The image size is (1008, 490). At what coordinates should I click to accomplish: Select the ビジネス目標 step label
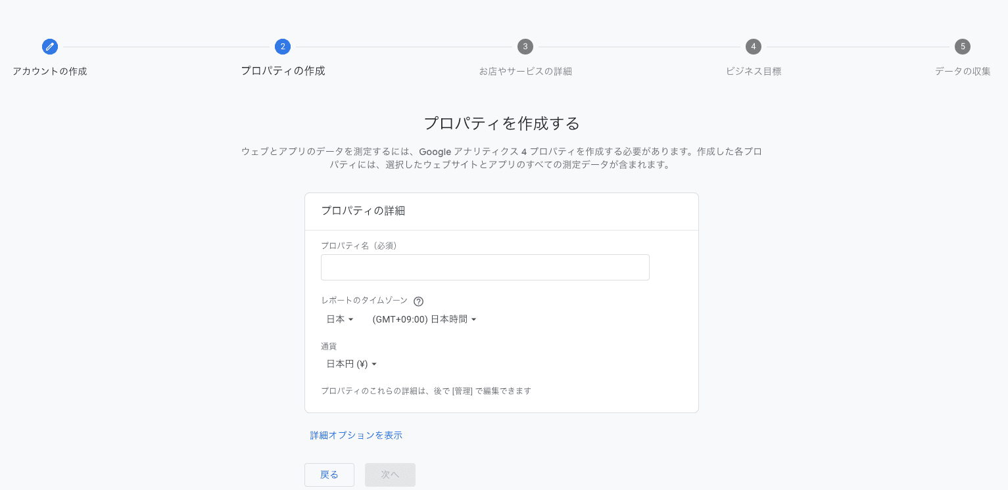coord(753,71)
